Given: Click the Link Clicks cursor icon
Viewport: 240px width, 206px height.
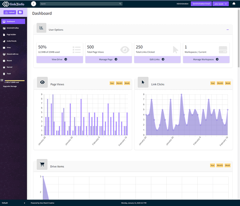Looking at the screenshot, I should click(x=143, y=82).
